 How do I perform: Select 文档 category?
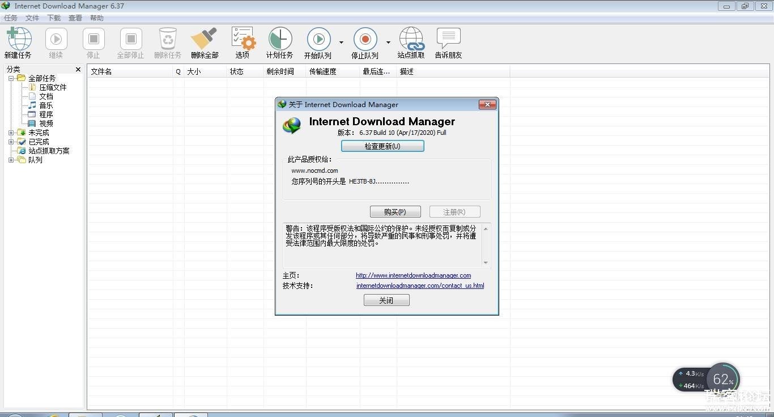[46, 96]
